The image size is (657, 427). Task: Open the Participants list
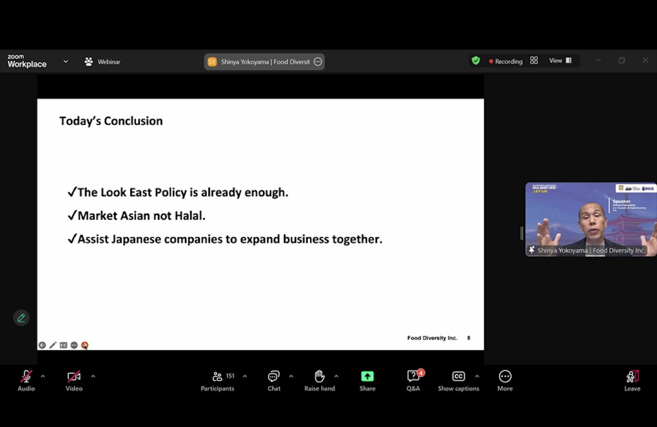coord(218,380)
